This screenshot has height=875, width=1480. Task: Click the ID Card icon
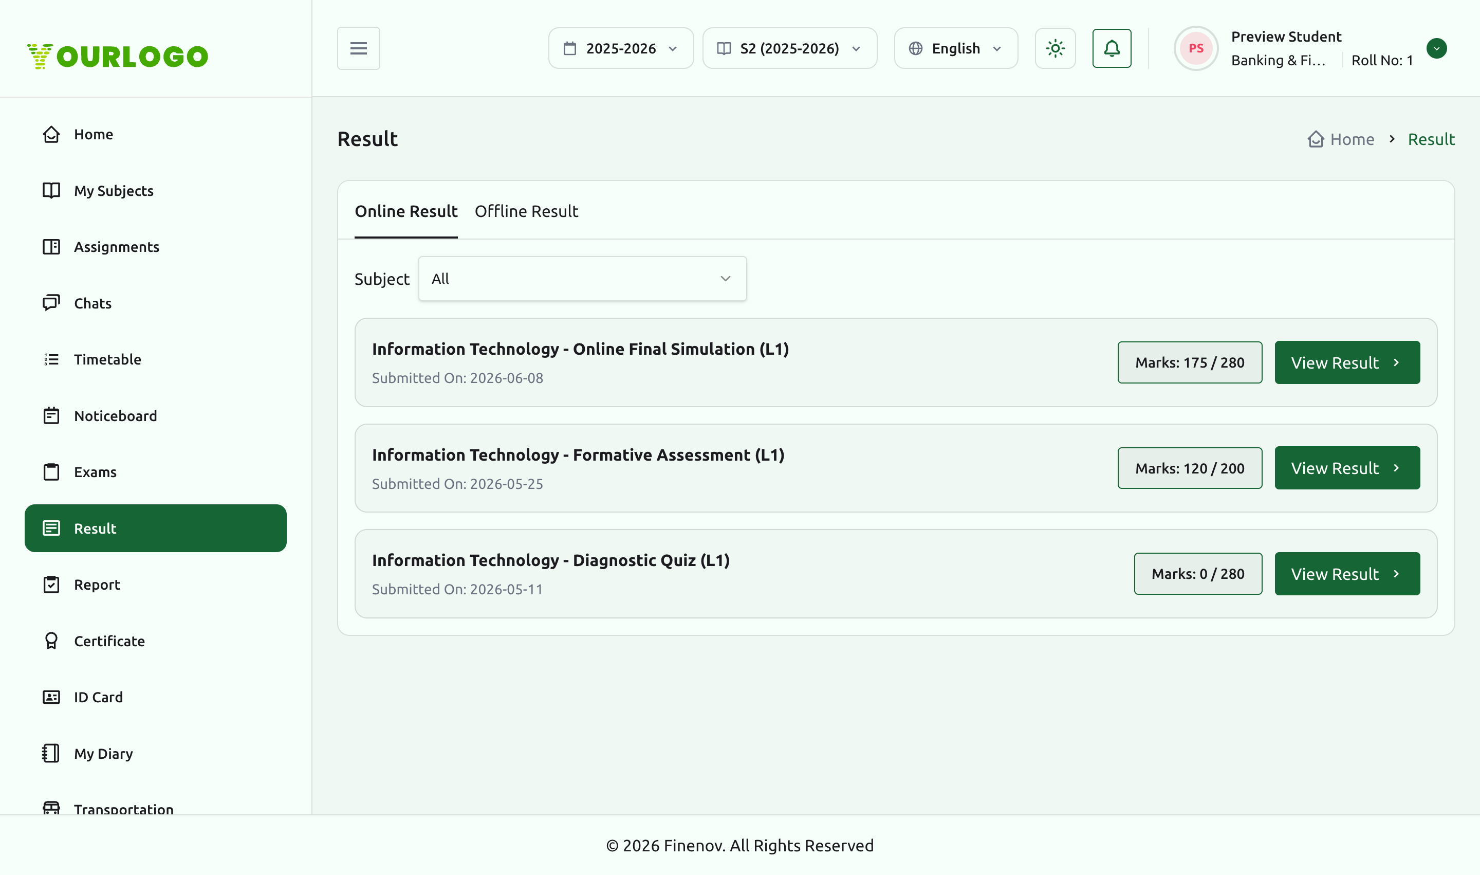(51, 698)
